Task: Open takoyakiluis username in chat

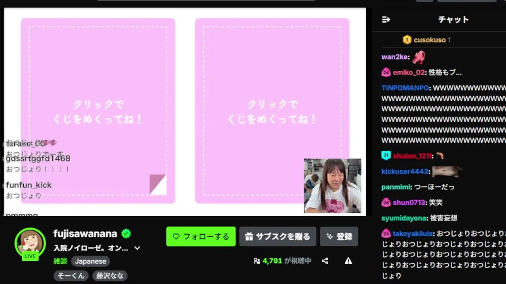Action: 413,234
